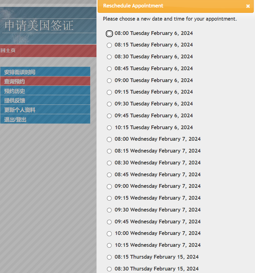Click 回主页 home tab
This screenshot has width=255, height=273.
(8, 51)
